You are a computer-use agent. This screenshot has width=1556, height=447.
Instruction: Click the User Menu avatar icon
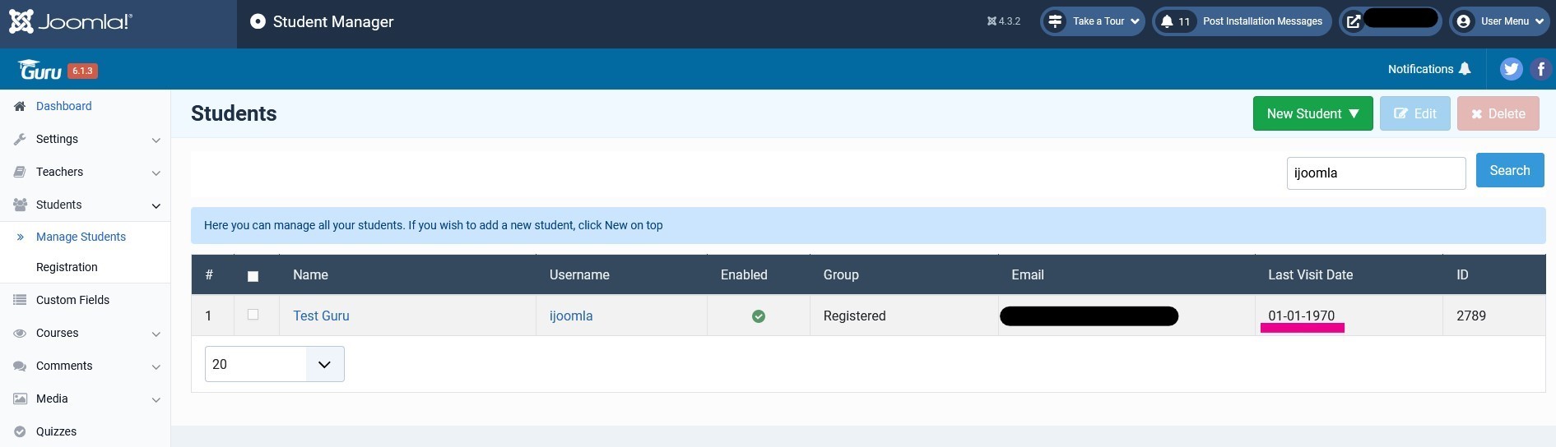1463,21
